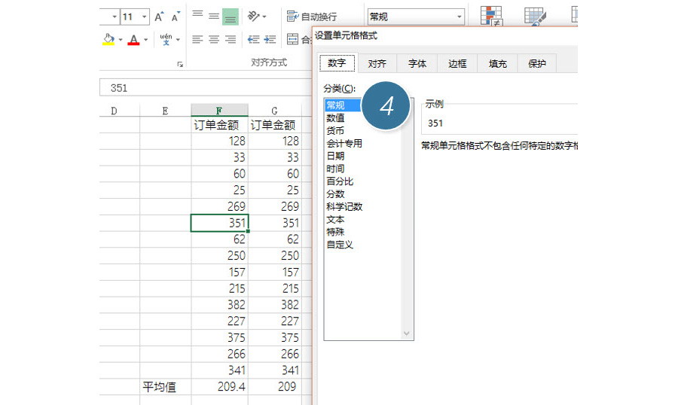Click the text orientation icon
678x405 pixels.
[253, 17]
